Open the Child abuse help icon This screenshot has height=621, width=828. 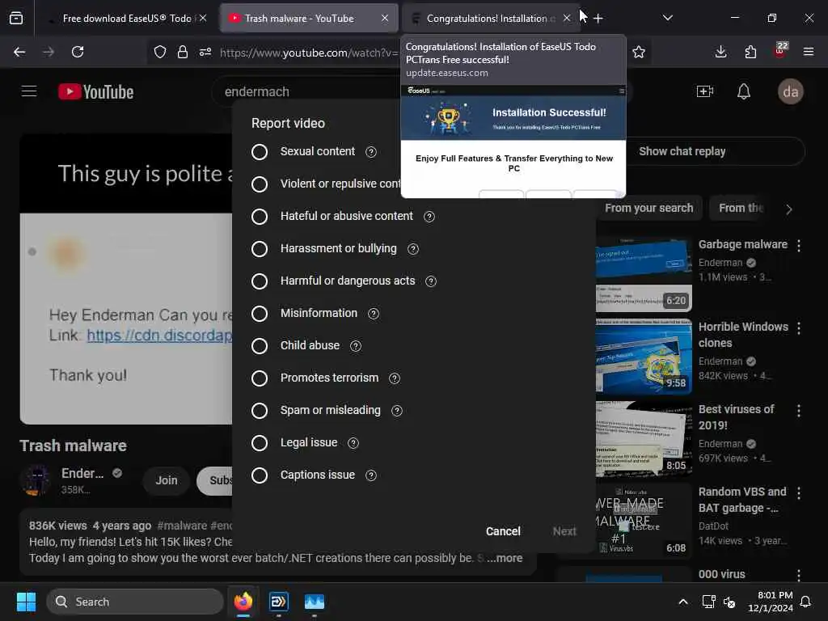click(356, 346)
